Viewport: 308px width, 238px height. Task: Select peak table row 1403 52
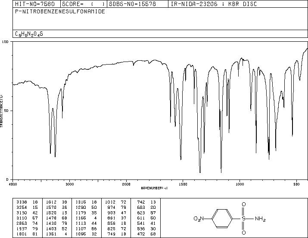[x=57, y=229]
